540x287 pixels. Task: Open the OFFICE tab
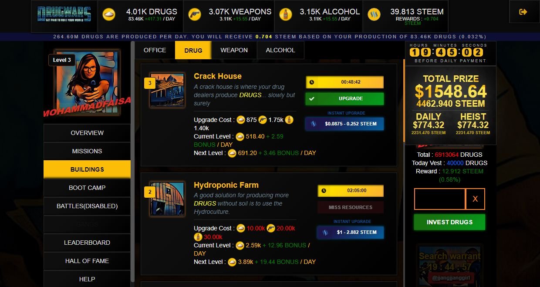click(x=155, y=50)
